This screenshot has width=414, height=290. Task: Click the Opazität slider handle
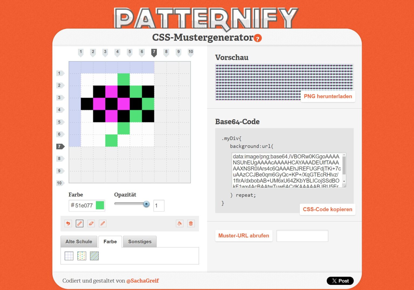pyautogui.click(x=146, y=204)
